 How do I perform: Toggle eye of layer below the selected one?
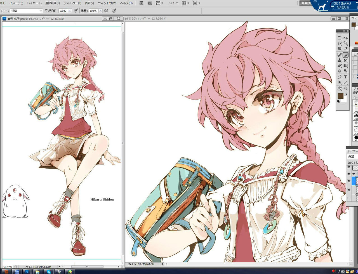(x=349, y=190)
